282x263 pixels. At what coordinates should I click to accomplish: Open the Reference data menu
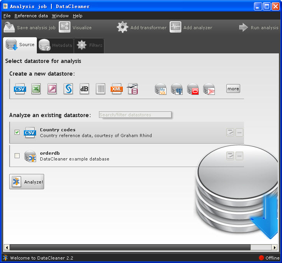pos(31,16)
